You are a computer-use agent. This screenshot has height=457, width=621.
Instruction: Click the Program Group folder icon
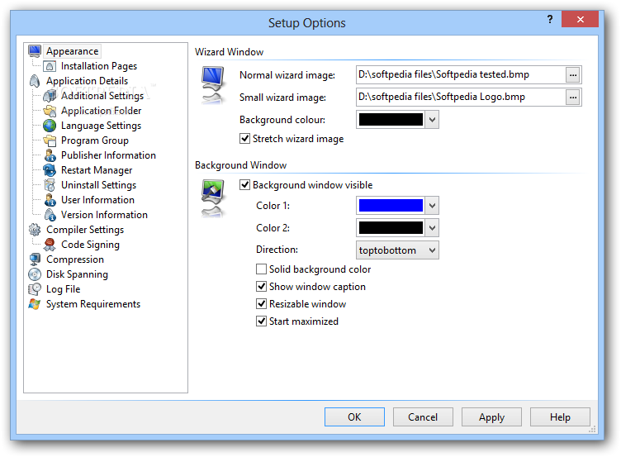pos(50,140)
